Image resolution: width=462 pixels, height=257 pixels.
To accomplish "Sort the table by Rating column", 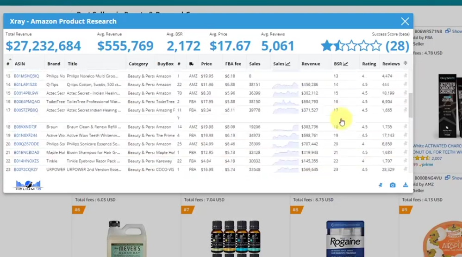I will [x=369, y=64].
